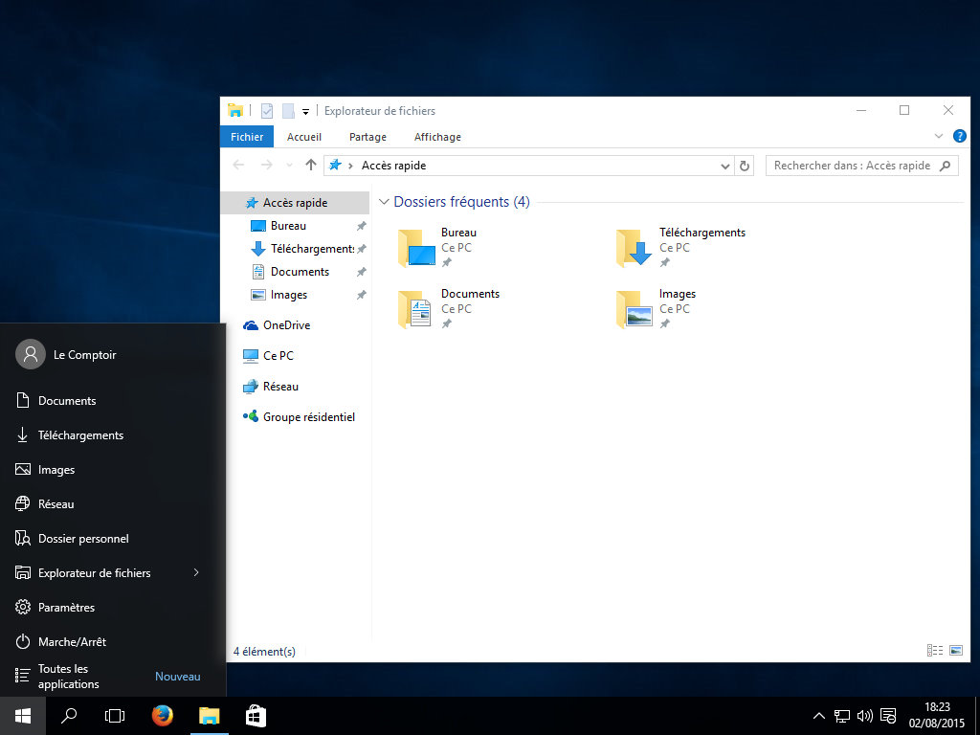980x735 pixels.
Task: Click the Properties icon in quick access toolbar
Action: point(267,111)
